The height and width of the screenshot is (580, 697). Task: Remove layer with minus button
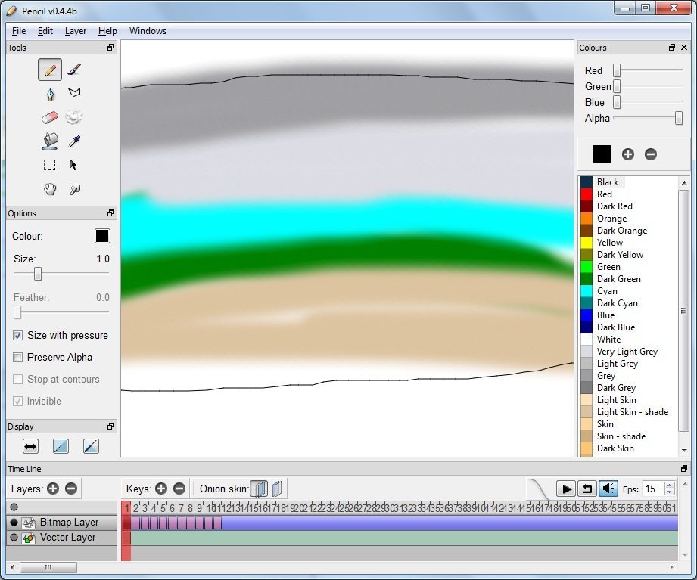[x=71, y=489]
